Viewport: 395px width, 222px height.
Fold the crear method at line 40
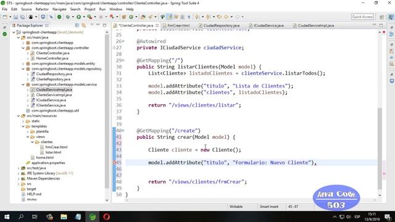click(123, 131)
